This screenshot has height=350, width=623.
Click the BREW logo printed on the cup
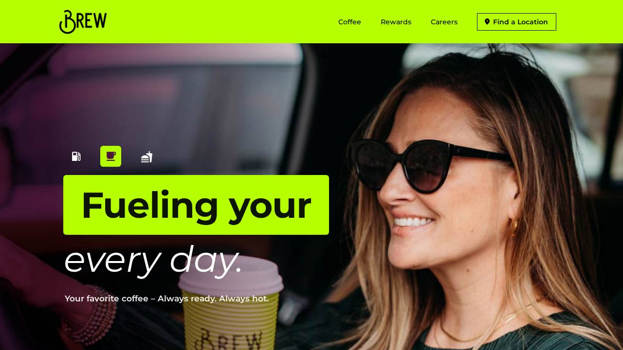232,339
